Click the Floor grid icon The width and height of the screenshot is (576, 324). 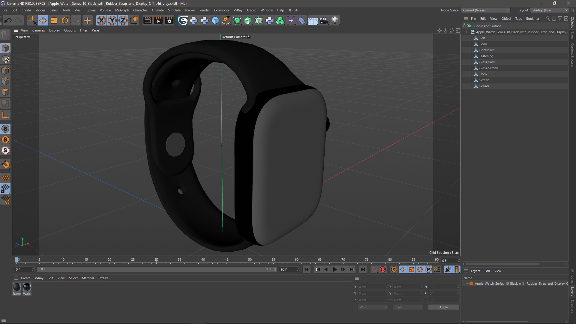(313, 20)
